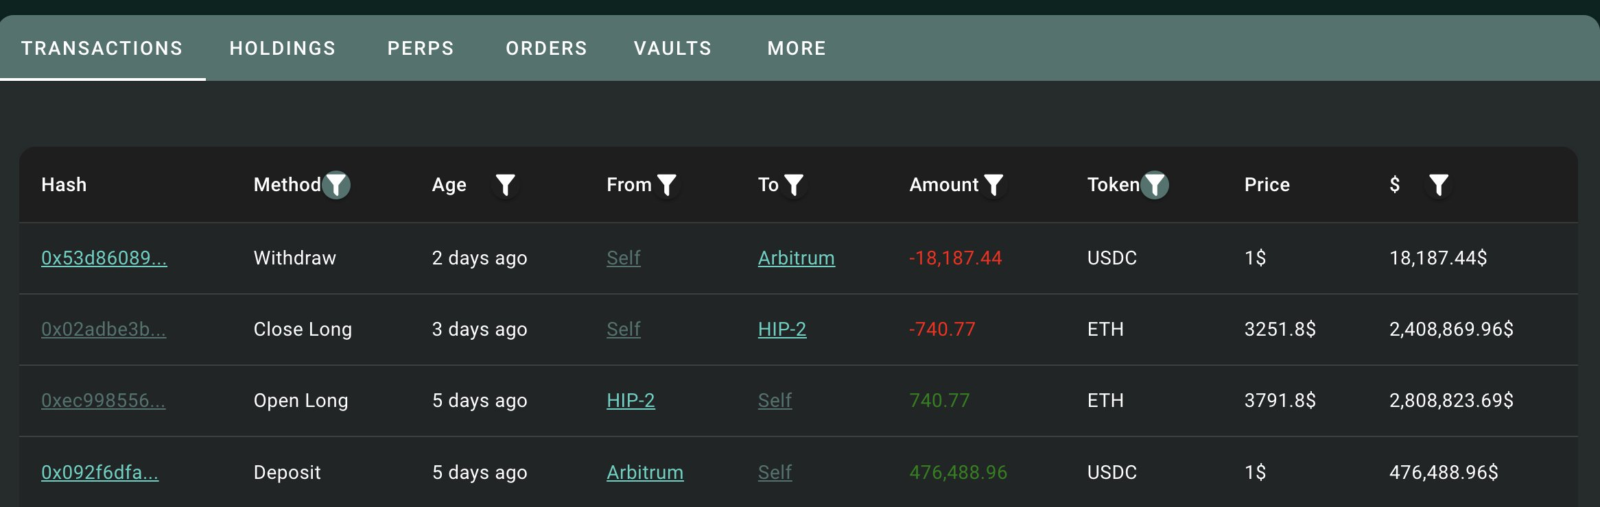Toggle the Token column filter funnel

pyautogui.click(x=1155, y=185)
